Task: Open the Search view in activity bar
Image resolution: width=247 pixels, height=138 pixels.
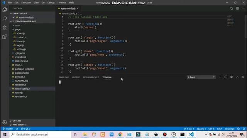Action: click(x=5, y=19)
